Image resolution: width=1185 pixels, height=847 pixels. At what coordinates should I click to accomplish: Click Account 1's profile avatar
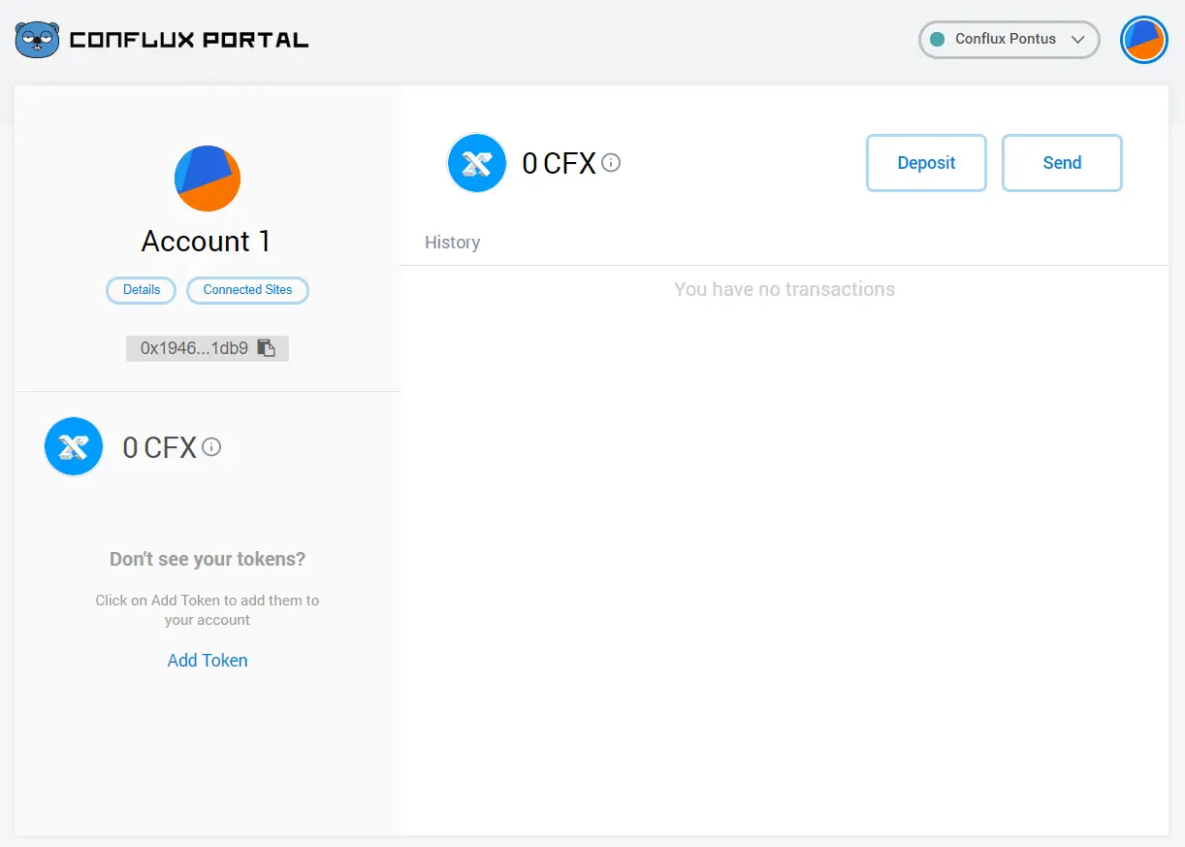207,178
